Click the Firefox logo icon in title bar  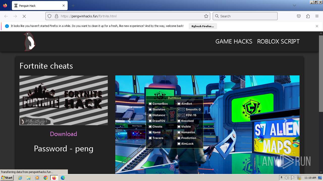coord(5,6)
